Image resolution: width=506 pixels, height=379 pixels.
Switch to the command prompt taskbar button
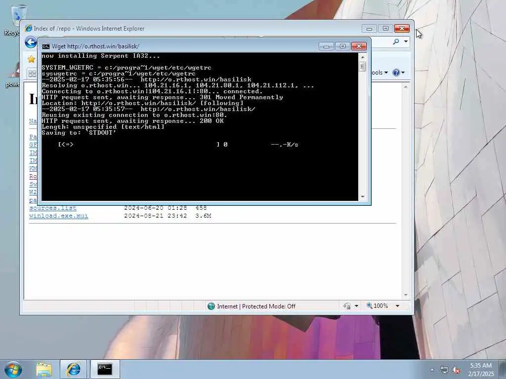point(105,369)
